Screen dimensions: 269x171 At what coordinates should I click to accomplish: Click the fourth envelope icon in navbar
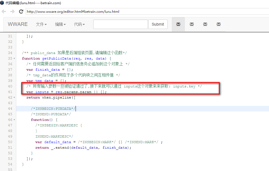[219, 24]
